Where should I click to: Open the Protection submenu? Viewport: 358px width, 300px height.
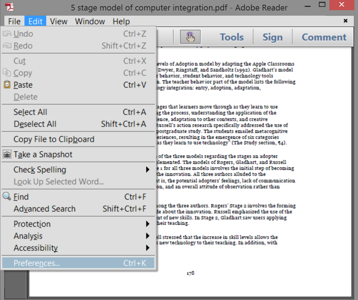click(x=78, y=224)
